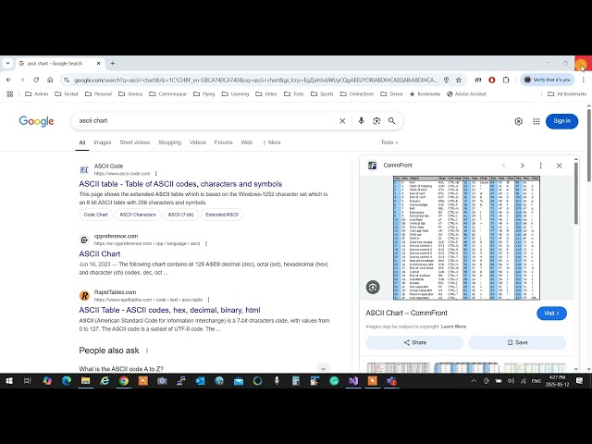Screen dimensions: 592x444
Task: Click the ASCII Characters chip
Action: (x=138, y=215)
